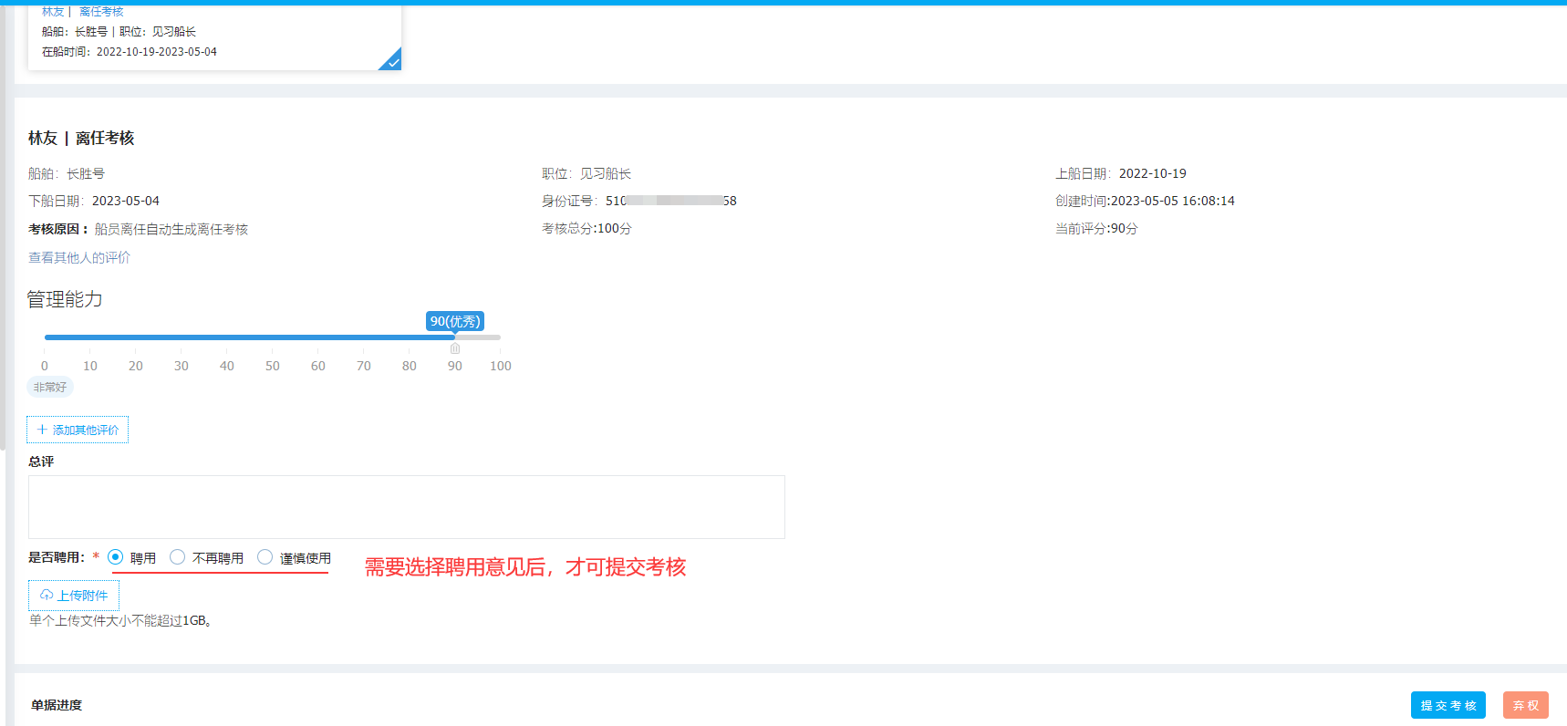
Task: Click the cloud upload icon in 上传附件
Action: coord(47,595)
